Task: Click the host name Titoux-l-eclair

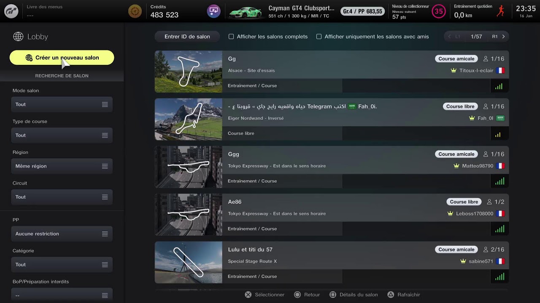Action: point(476,71)
